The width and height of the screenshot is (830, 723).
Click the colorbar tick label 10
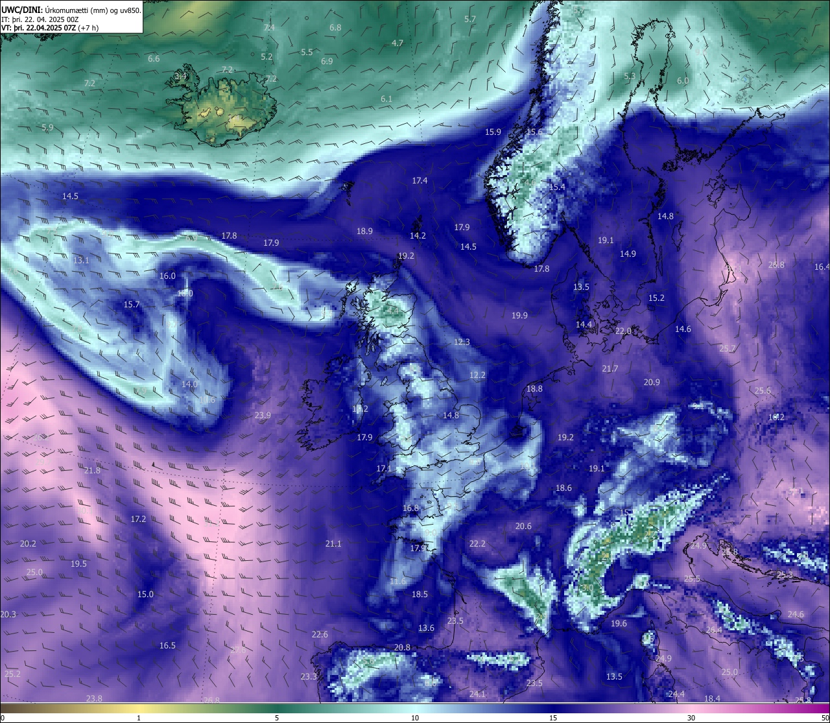(x=415, y=718)
